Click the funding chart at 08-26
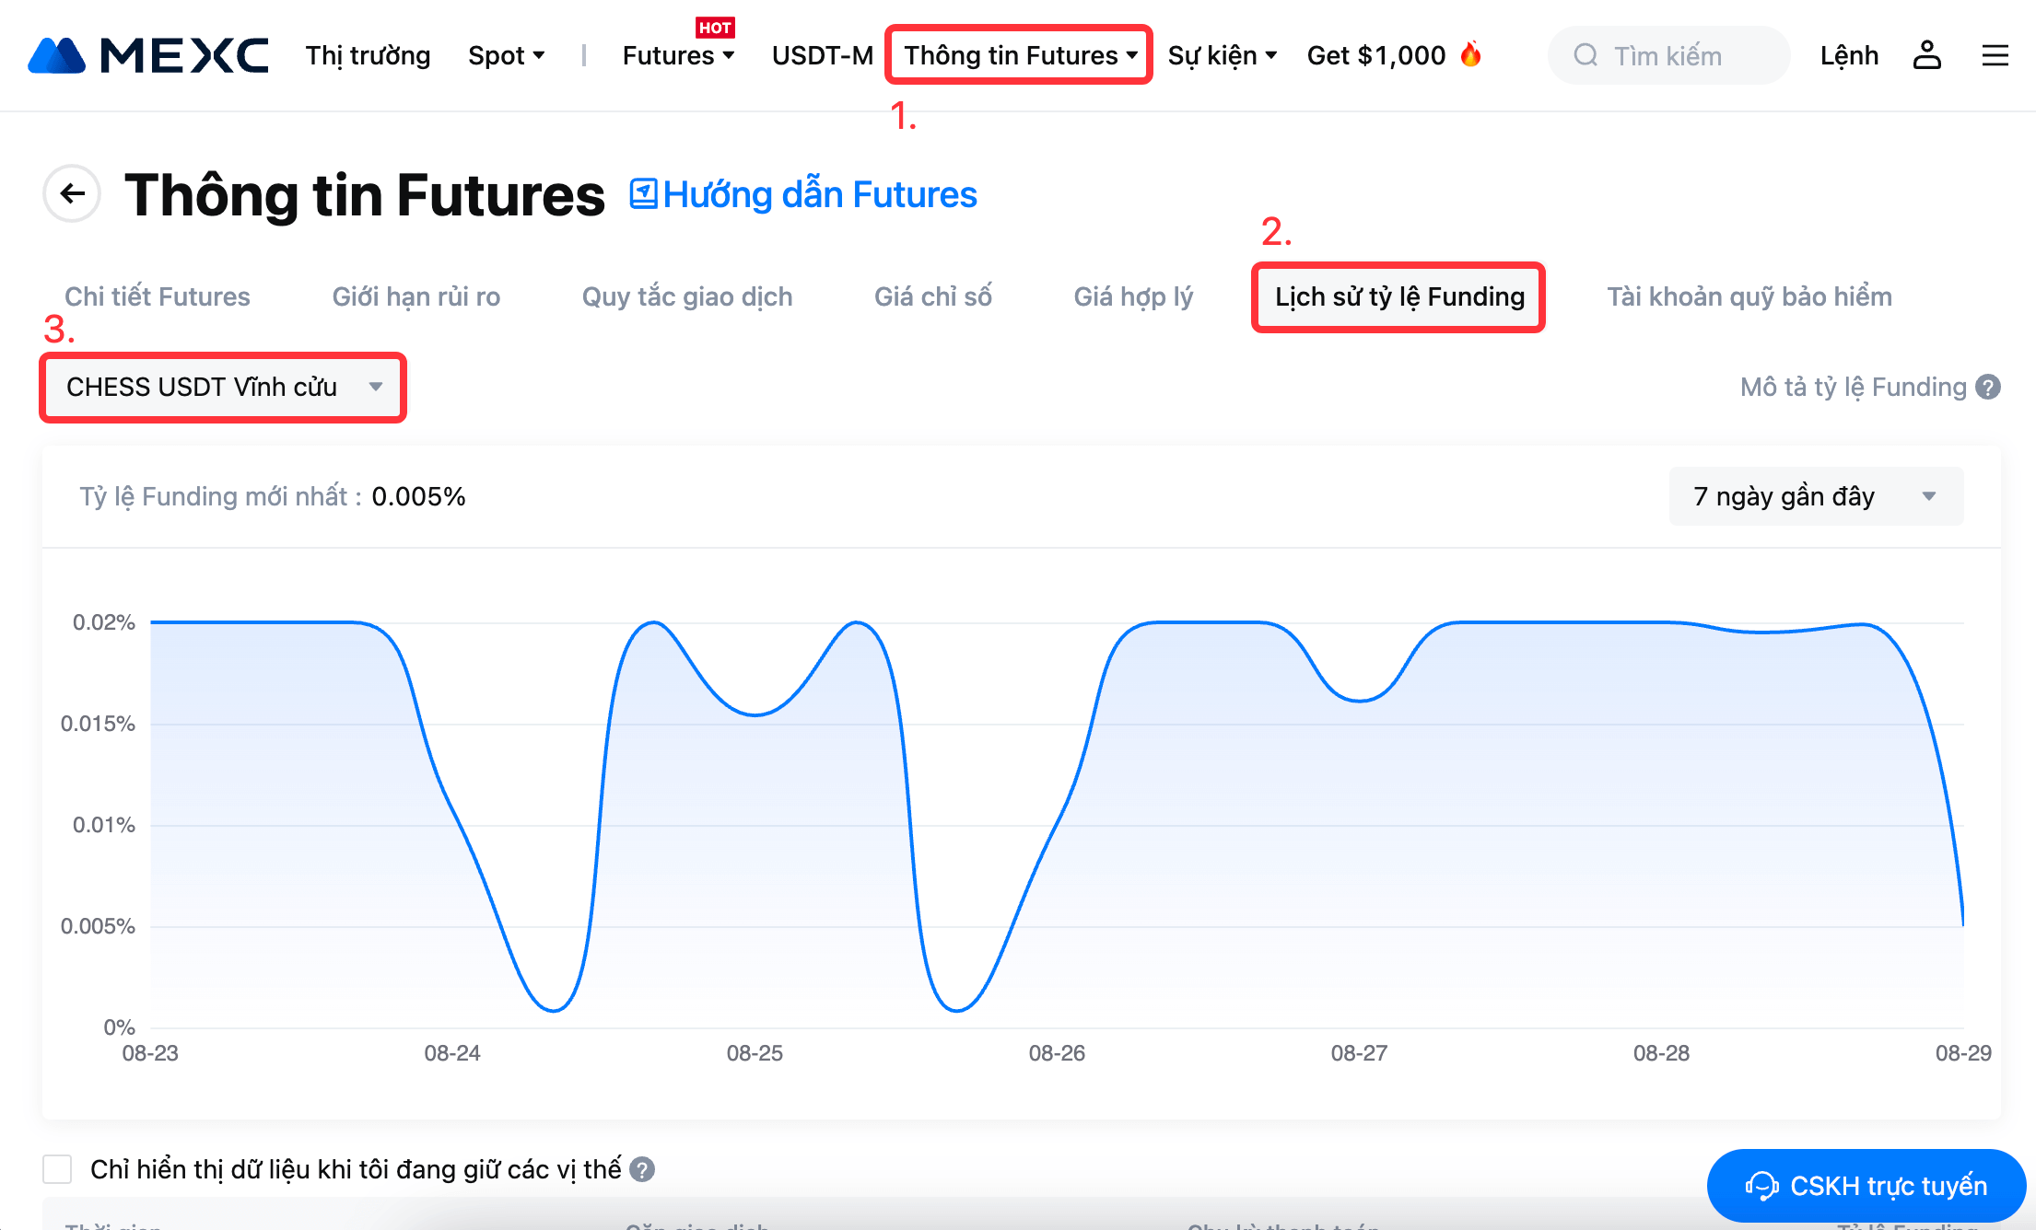 click(x=1057, y=819)
